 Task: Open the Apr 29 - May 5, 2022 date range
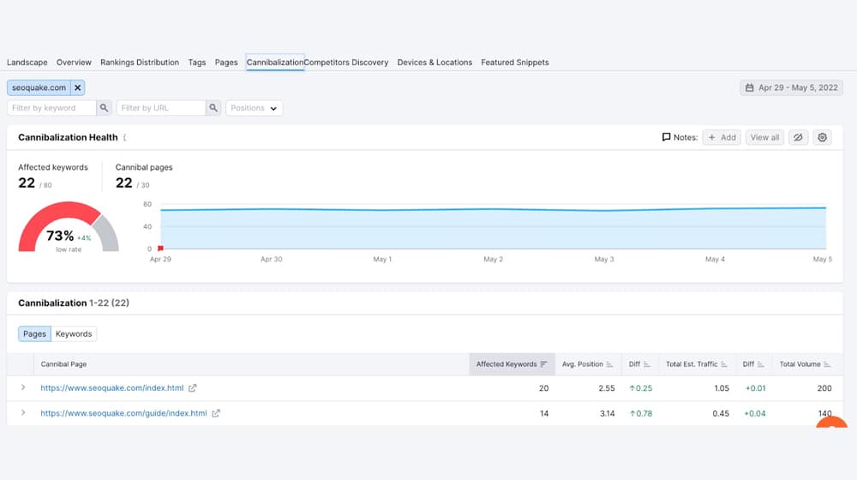[x=791, y=87]
